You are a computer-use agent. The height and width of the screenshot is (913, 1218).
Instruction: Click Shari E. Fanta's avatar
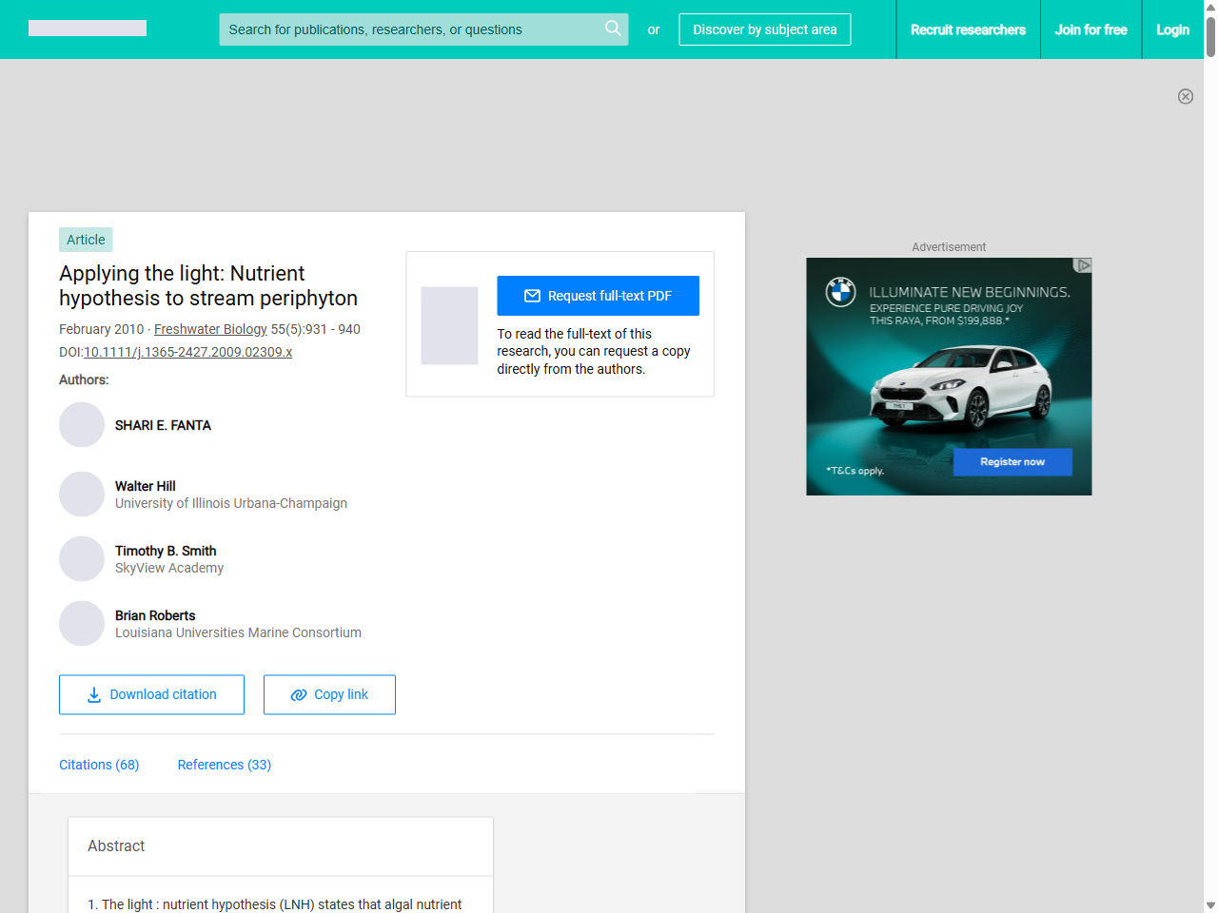[x=82, y=425]
